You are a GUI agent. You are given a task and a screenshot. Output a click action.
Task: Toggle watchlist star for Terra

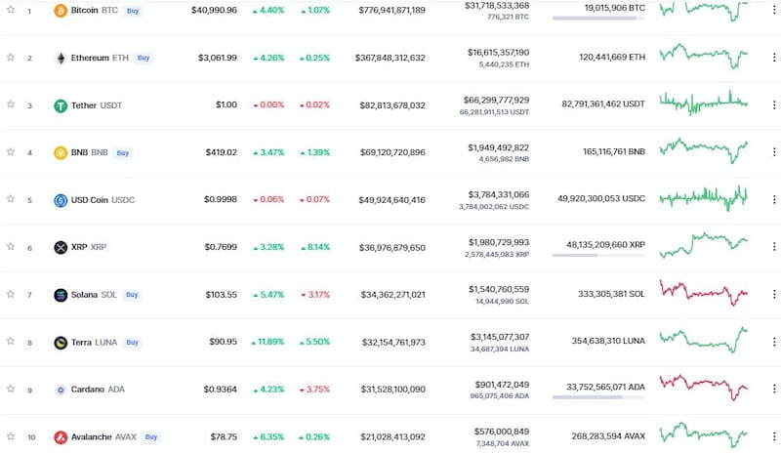point(11,342)
